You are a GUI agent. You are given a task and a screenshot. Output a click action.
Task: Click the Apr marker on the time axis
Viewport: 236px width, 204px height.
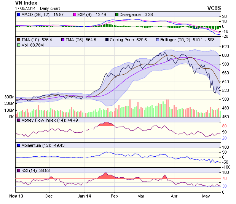tap(174, 196)
